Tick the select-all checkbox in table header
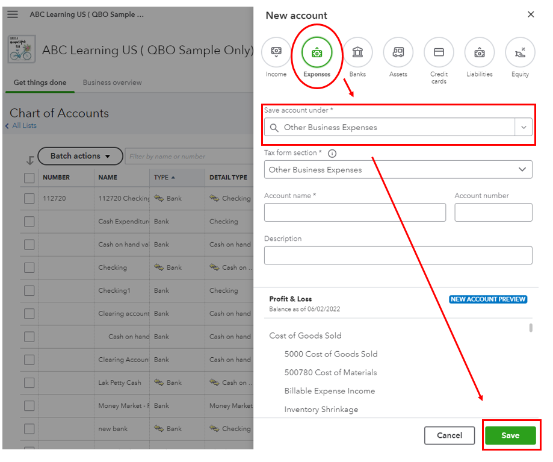Image resolution: width=553 pixels, height=462 pixels. click(29, 178)
